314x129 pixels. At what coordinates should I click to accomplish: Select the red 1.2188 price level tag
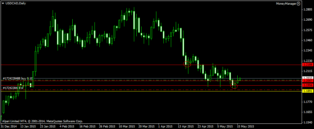point(307,65)
